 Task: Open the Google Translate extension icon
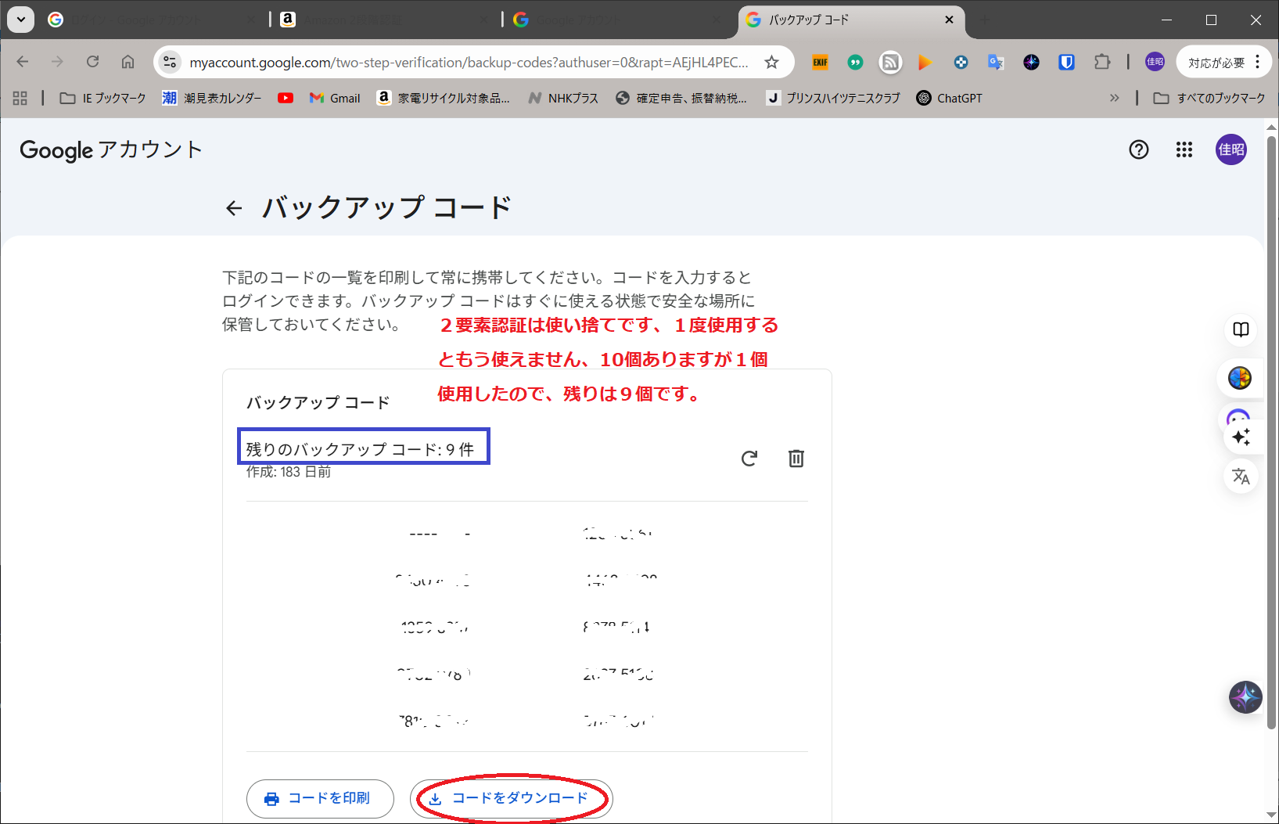996,63
